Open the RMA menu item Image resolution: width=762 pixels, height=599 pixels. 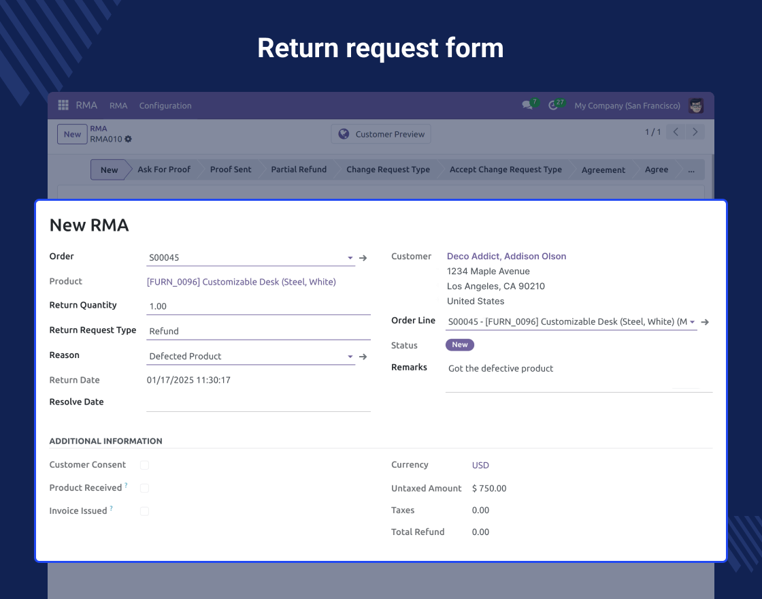[118, 106]
